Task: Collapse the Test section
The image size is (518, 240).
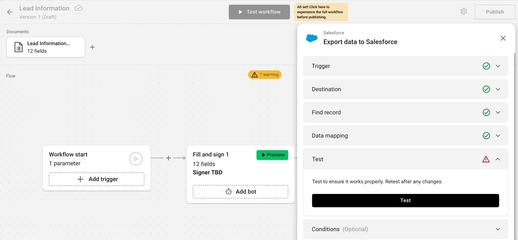Action: [498, 159]
